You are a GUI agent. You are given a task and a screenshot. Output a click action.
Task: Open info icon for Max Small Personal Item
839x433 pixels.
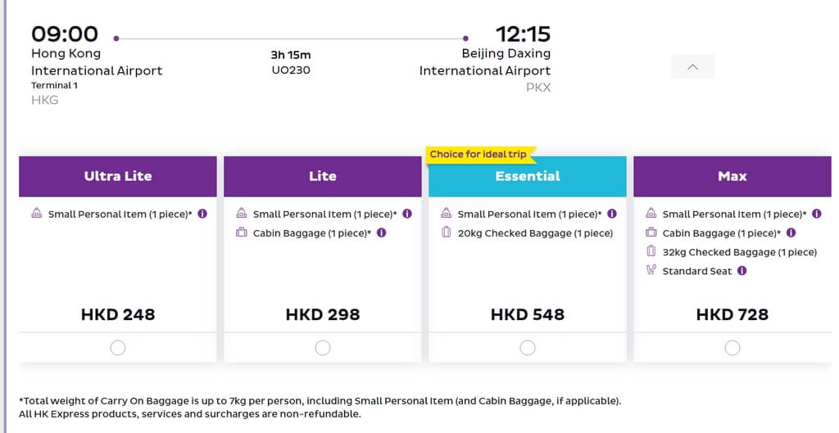[x=817, y=214]
